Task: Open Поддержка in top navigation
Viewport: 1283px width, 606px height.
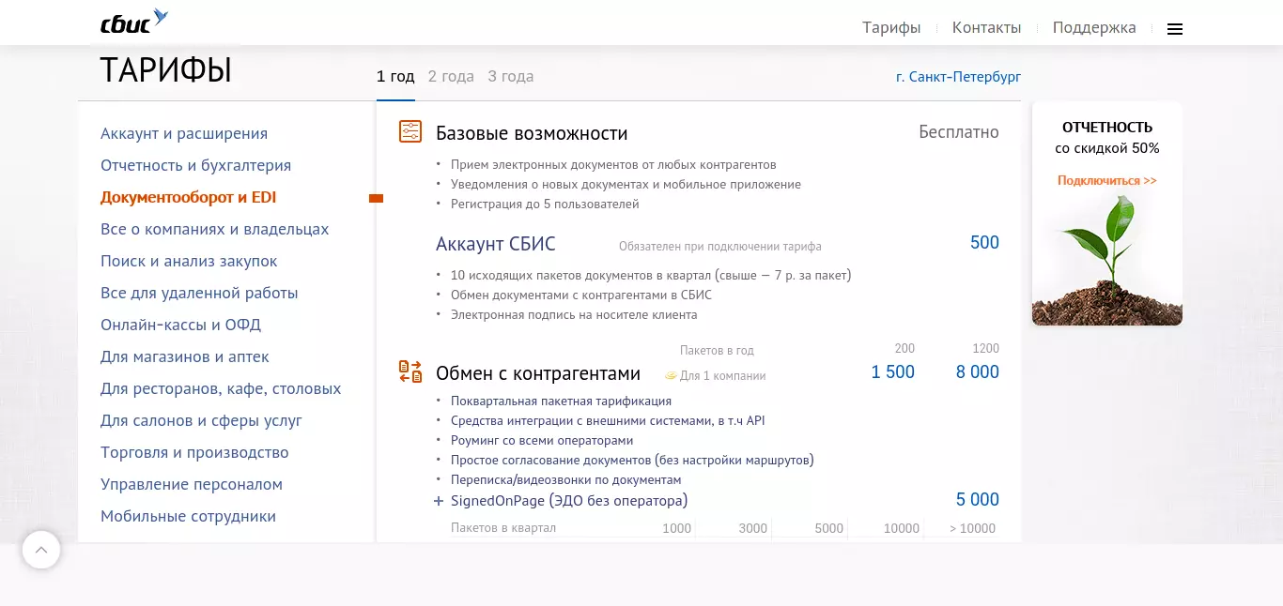Action: (x=1094, y=27)
